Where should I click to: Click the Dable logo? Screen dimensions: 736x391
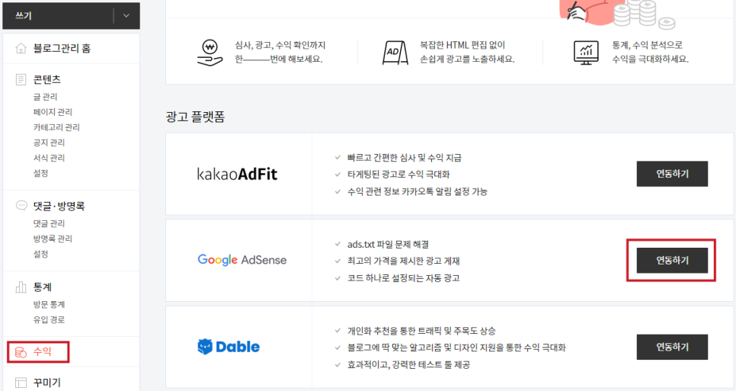tap(229, 347)
